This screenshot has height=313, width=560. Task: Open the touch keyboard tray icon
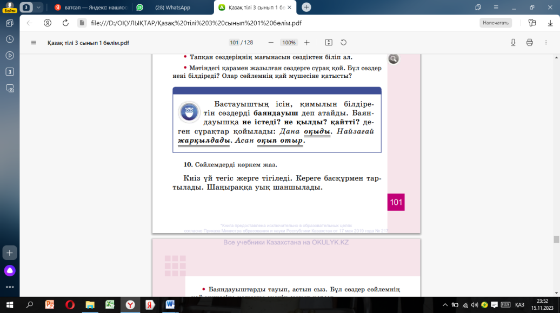click(506, 305)
